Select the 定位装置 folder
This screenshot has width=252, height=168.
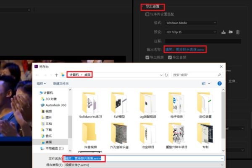coord(205,105)
